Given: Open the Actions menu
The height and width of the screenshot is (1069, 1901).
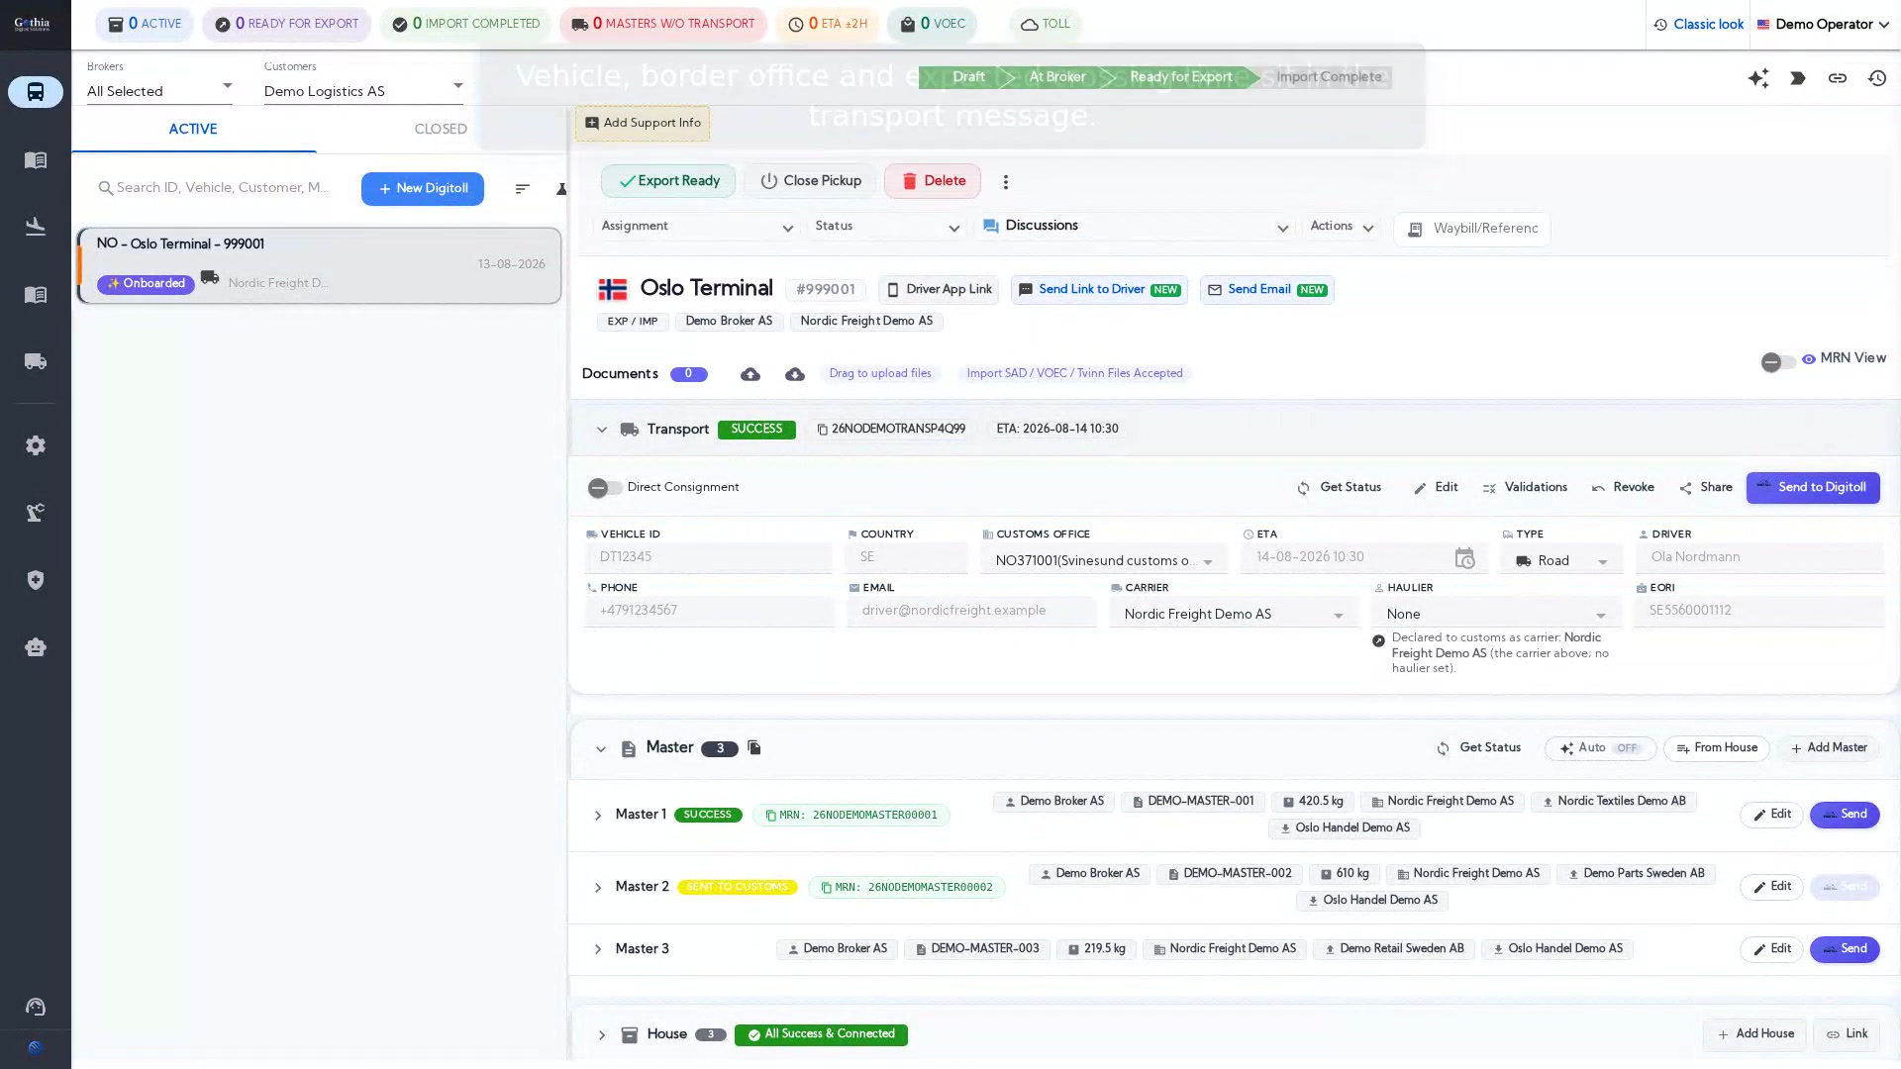Looking at the screenshot, I should tap(1342, 227).
